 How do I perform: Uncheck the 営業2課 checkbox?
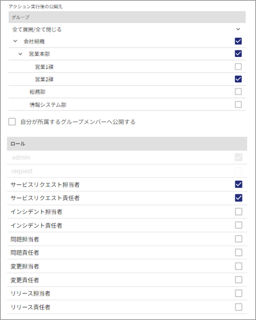coord(238,79)
